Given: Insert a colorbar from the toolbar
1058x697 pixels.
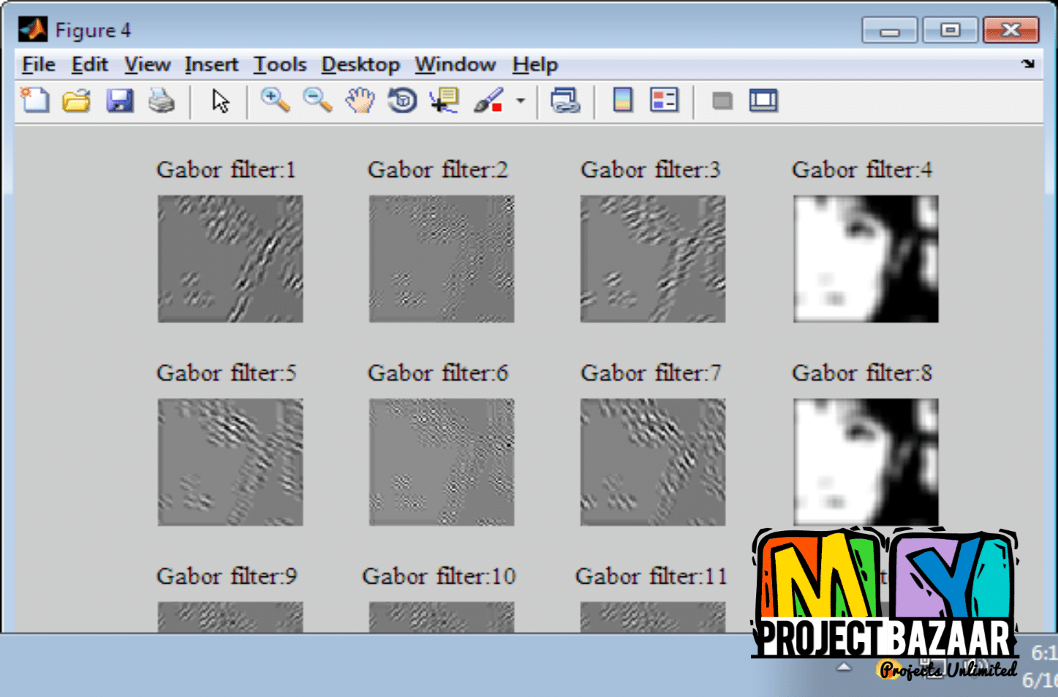Looking at the screenshot, I should [x=622, y=100].
